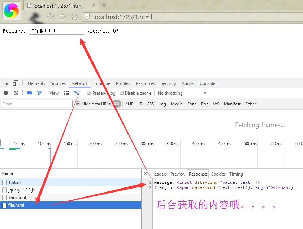Toggle capture screenshots camera icon
303x229 pixels.
tap(29, 93)
